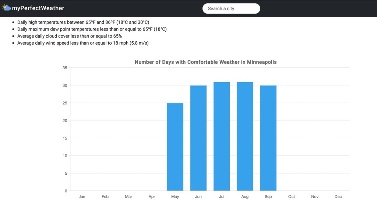Click the Feb label on x-axis
Image resolution: width=377 pixels, height=210 pixels.
(105, 197)
